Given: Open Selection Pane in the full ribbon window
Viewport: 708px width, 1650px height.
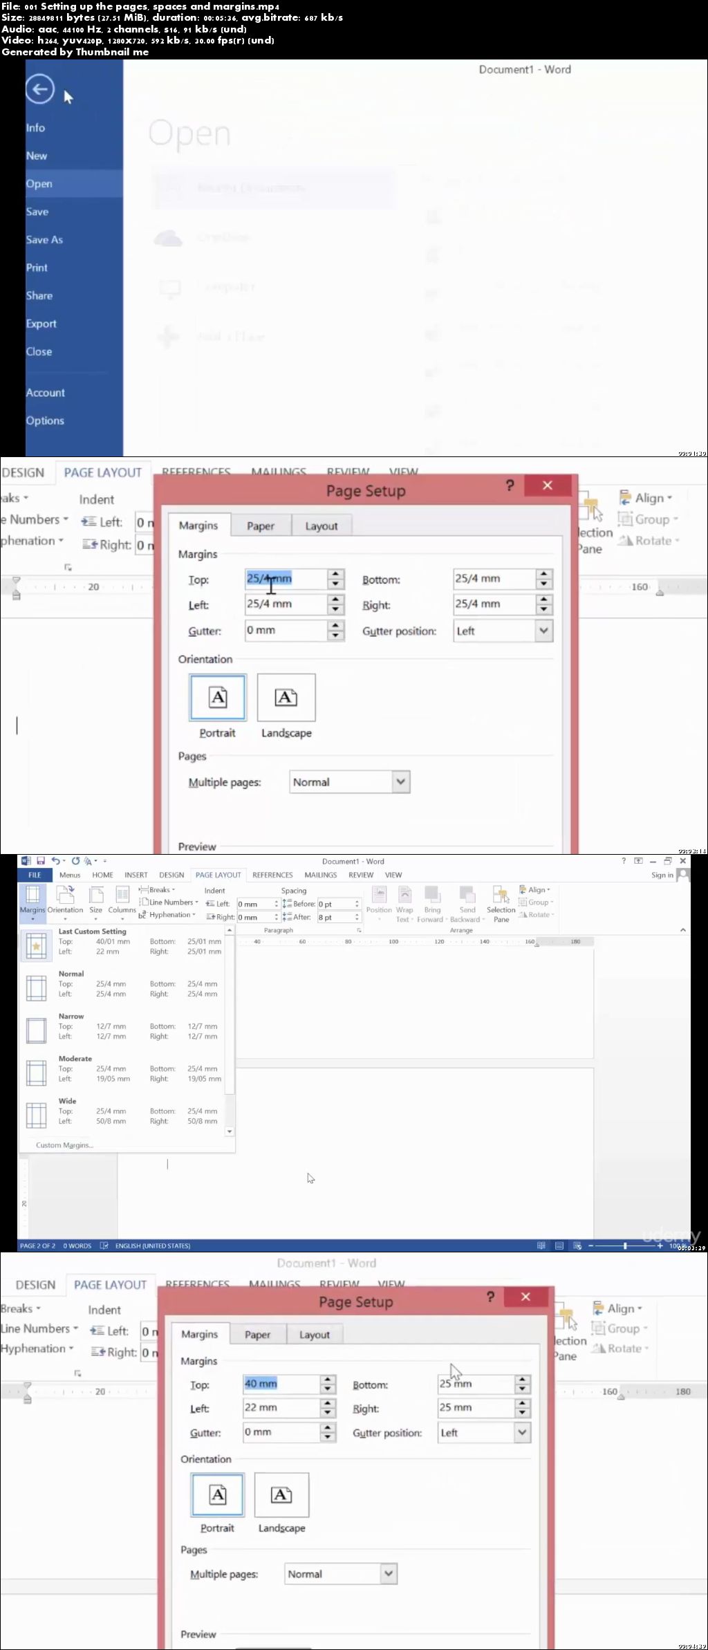Looking at the screenshot, I should [x=501, y=904].
